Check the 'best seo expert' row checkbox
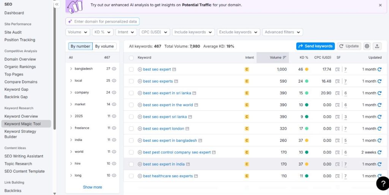 pyautogui.click(x=131, y=69)
